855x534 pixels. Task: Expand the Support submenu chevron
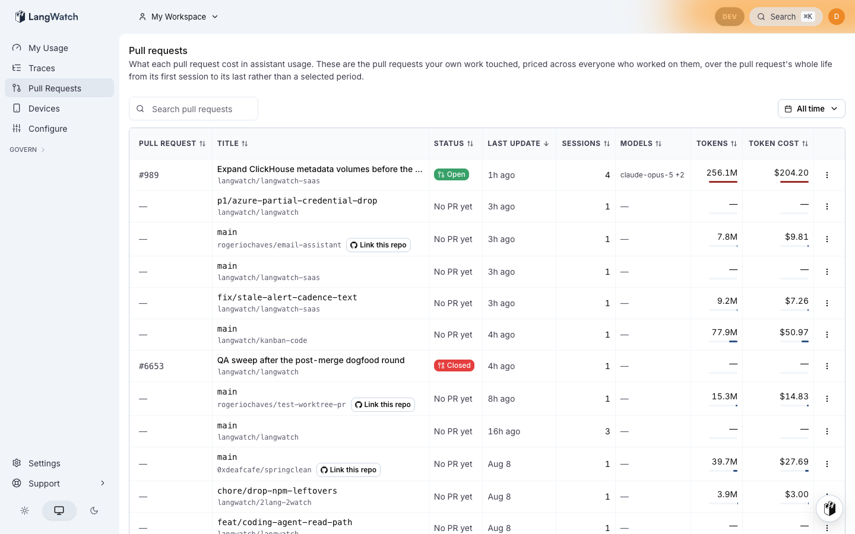tap(103, 483)
